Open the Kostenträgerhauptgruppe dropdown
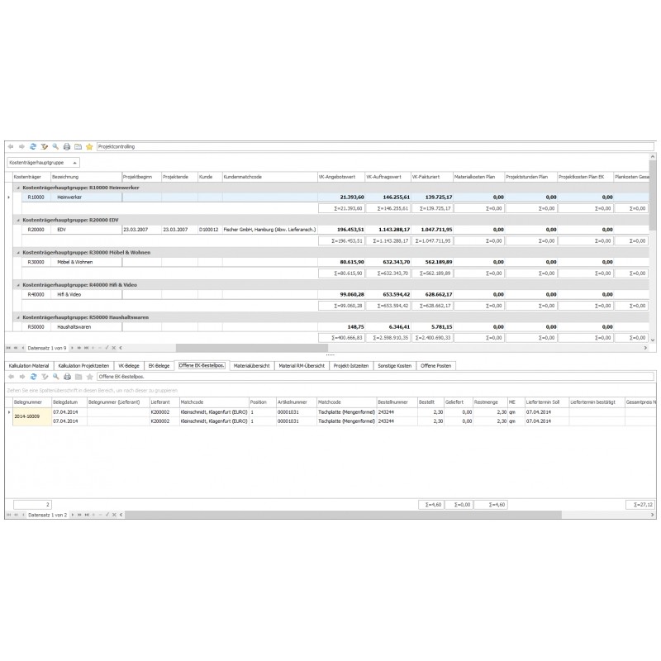661x661 pixels. 74,163
